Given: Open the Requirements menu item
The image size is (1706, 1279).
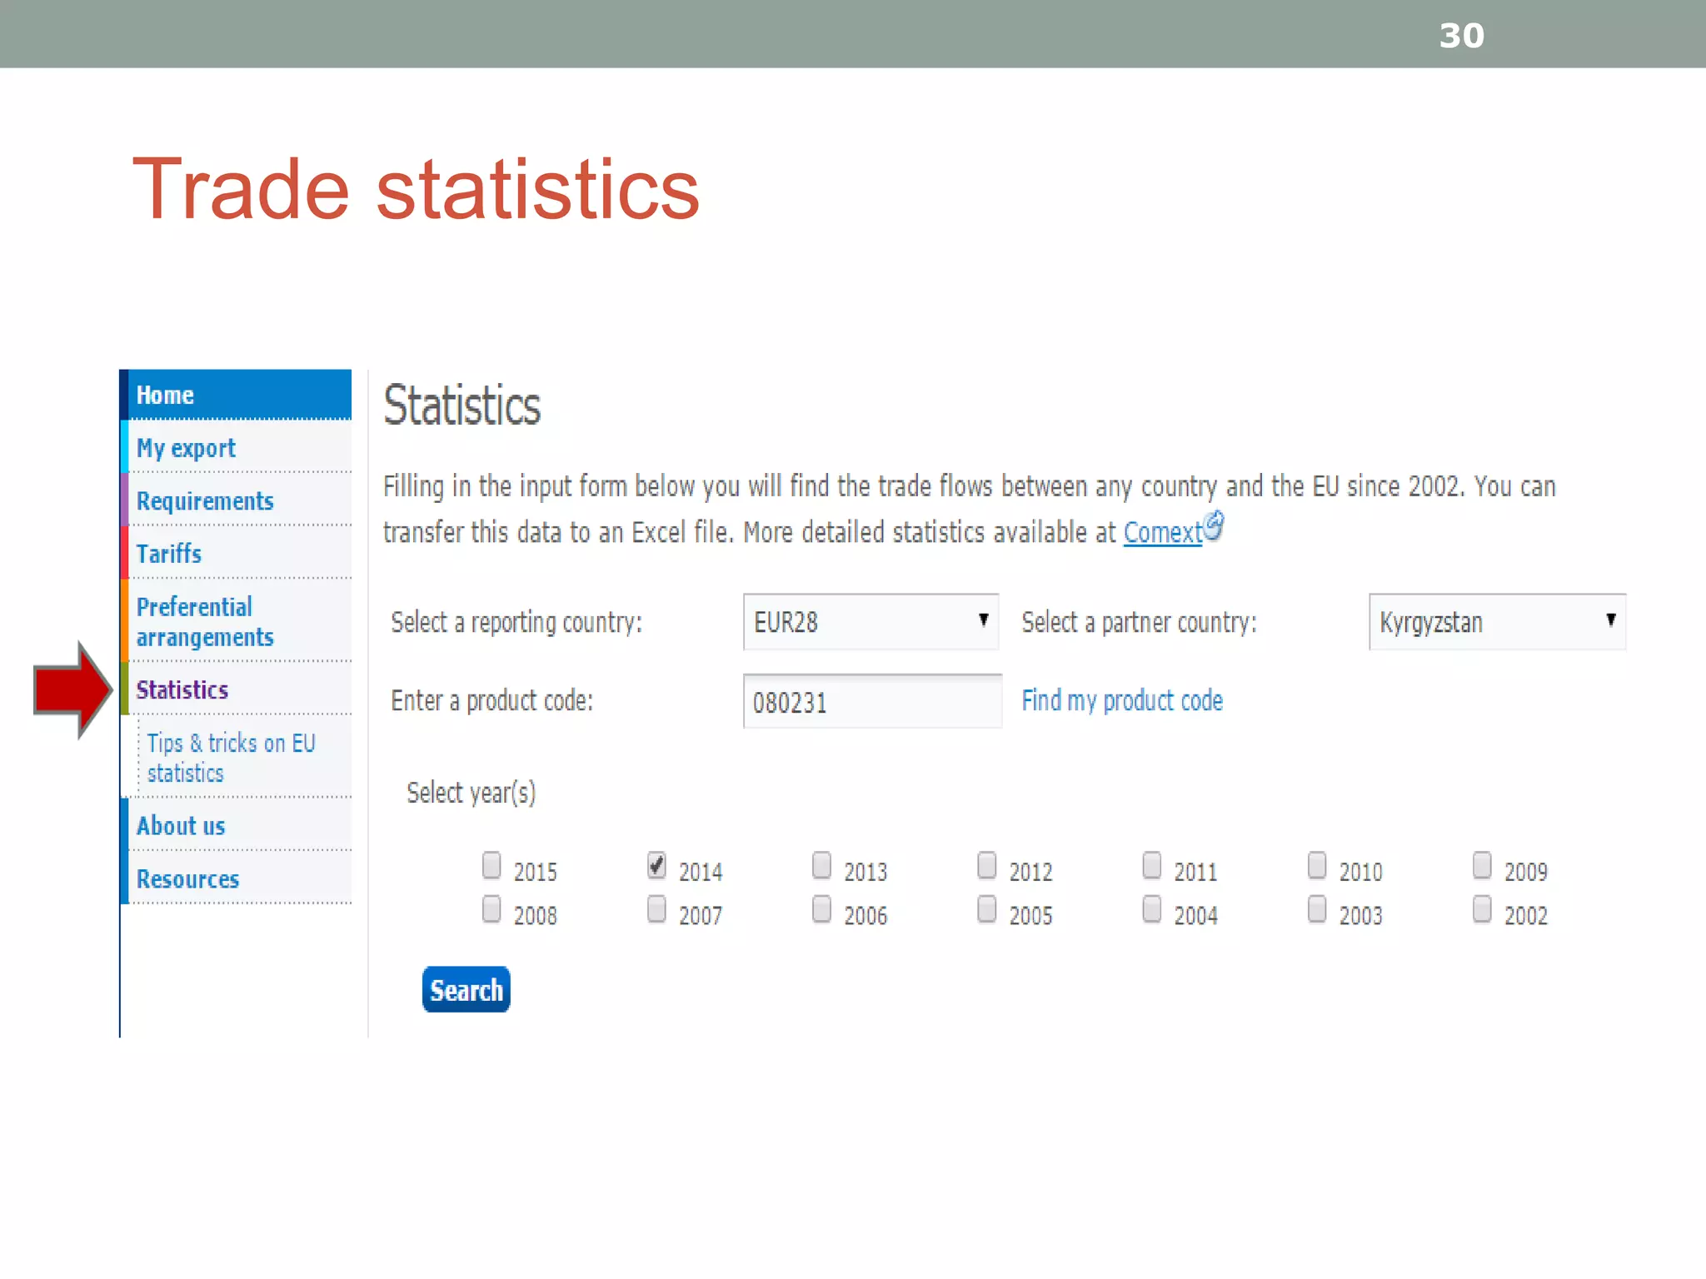Looking at the screenshot, I should [205, 501].
